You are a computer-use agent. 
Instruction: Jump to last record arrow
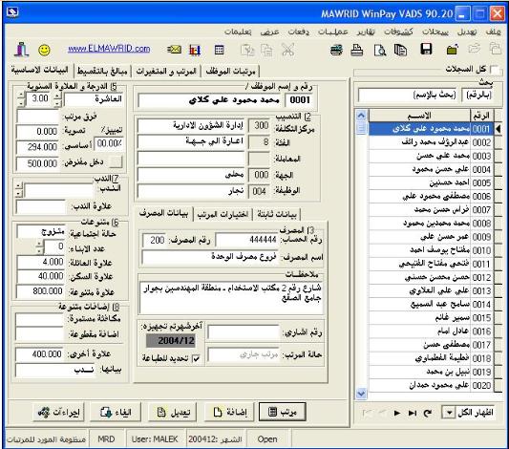pos(413,413)
